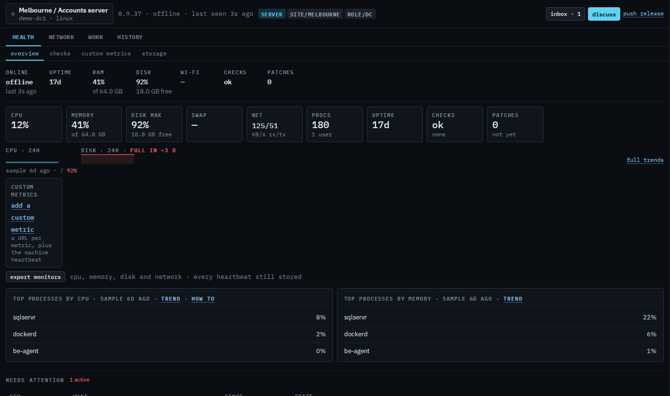Click the '18.0 GB free' text under DISK summary
This screenshot has width=670, height=396.
pyautogui.click(x=154, y=92)
